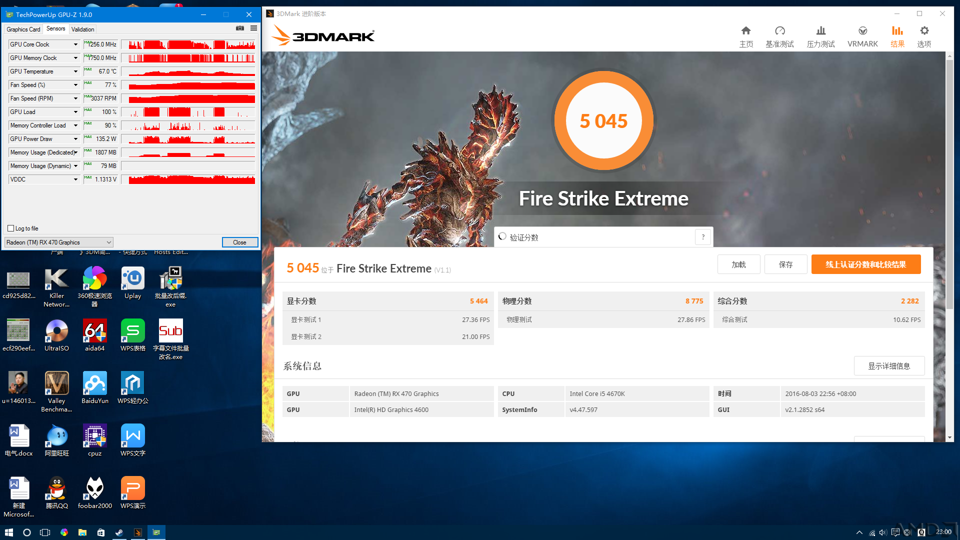Click the GPU Load sensor graph
960x540 pixels.
pos(188,112)
